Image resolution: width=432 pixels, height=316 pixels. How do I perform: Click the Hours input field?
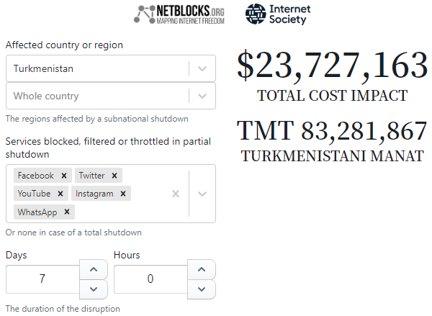coord(150,279)
